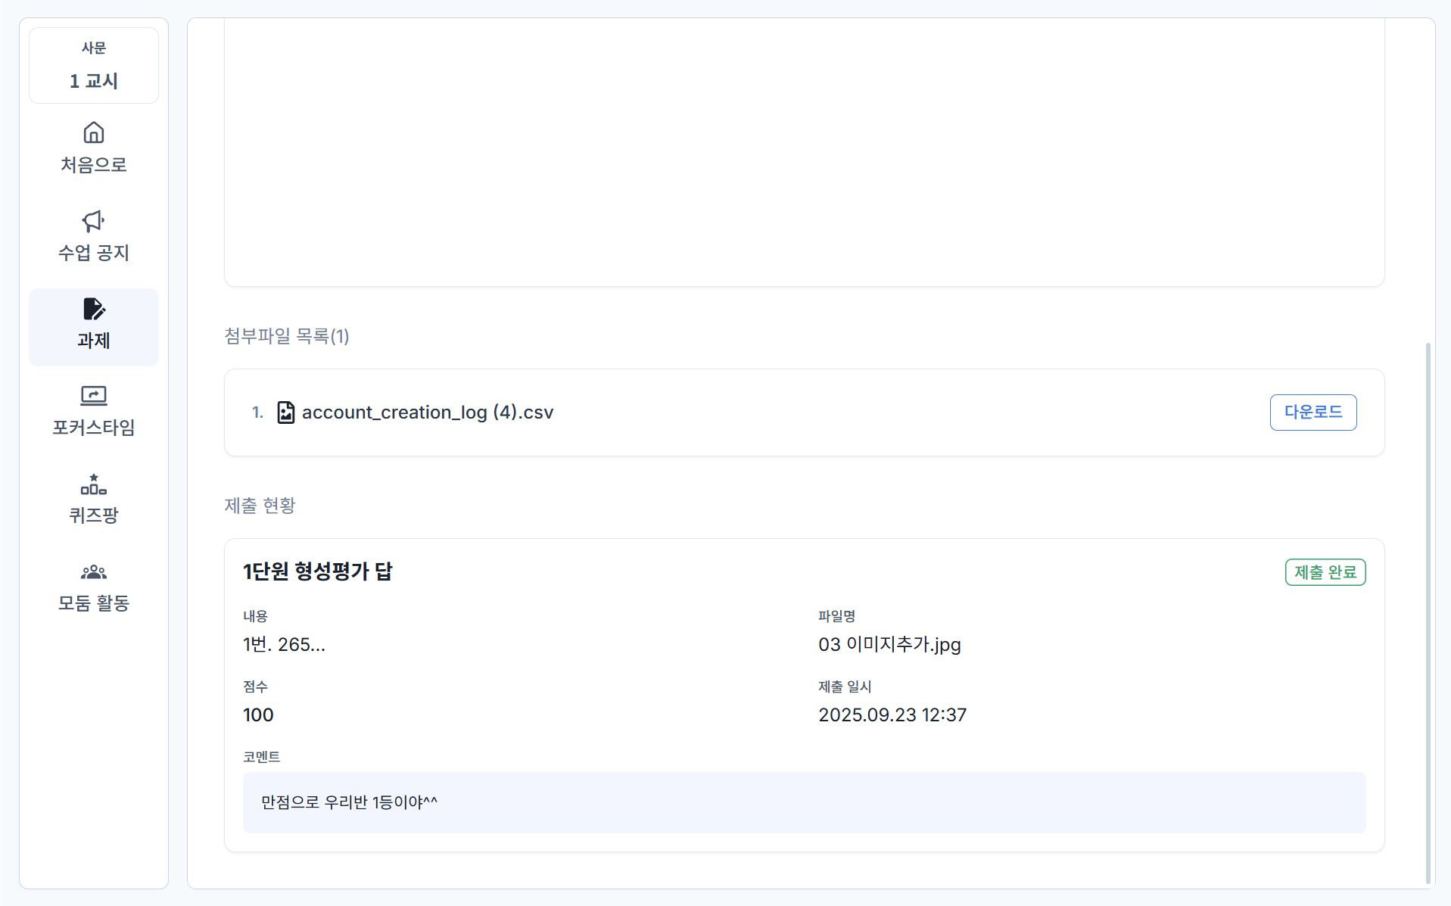Go to 처음으로 menu label
The image size is (1451, 906).
(x=94, y=165)
